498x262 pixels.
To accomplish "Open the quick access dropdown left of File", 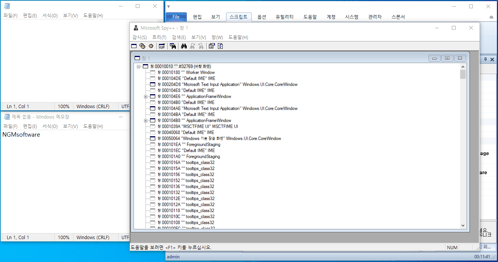I will point(169,7).
